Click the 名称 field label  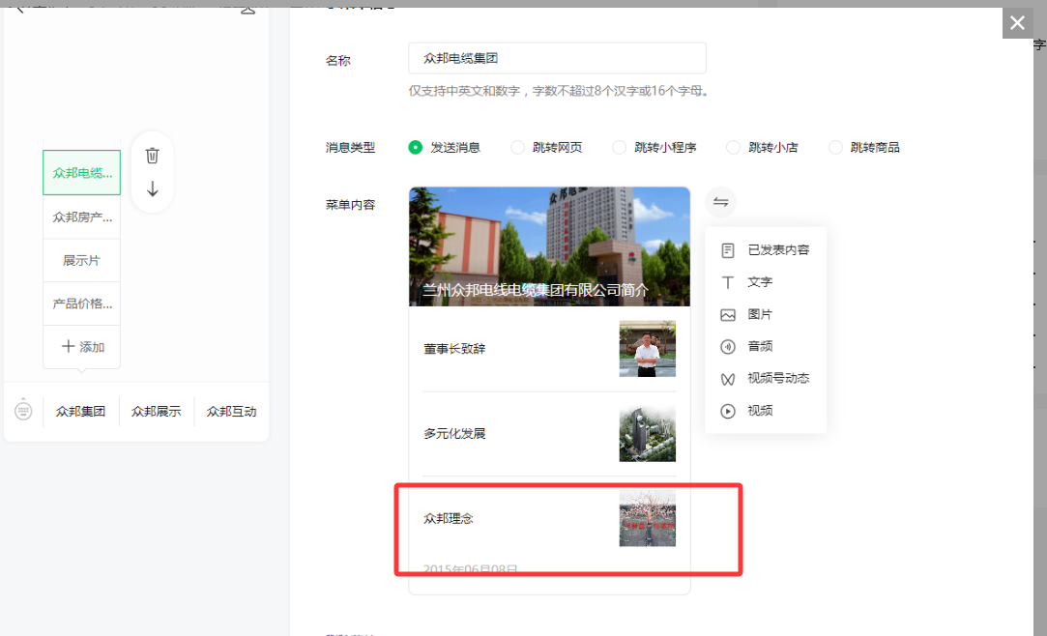(337, 61)
